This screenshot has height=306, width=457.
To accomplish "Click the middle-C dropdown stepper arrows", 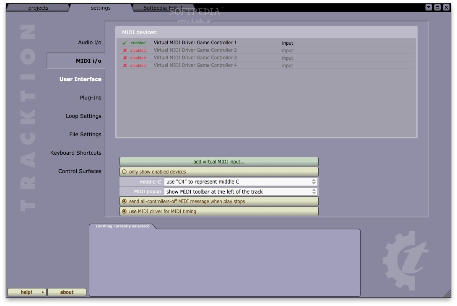I will pyautogui.click(x=314, y=181).
